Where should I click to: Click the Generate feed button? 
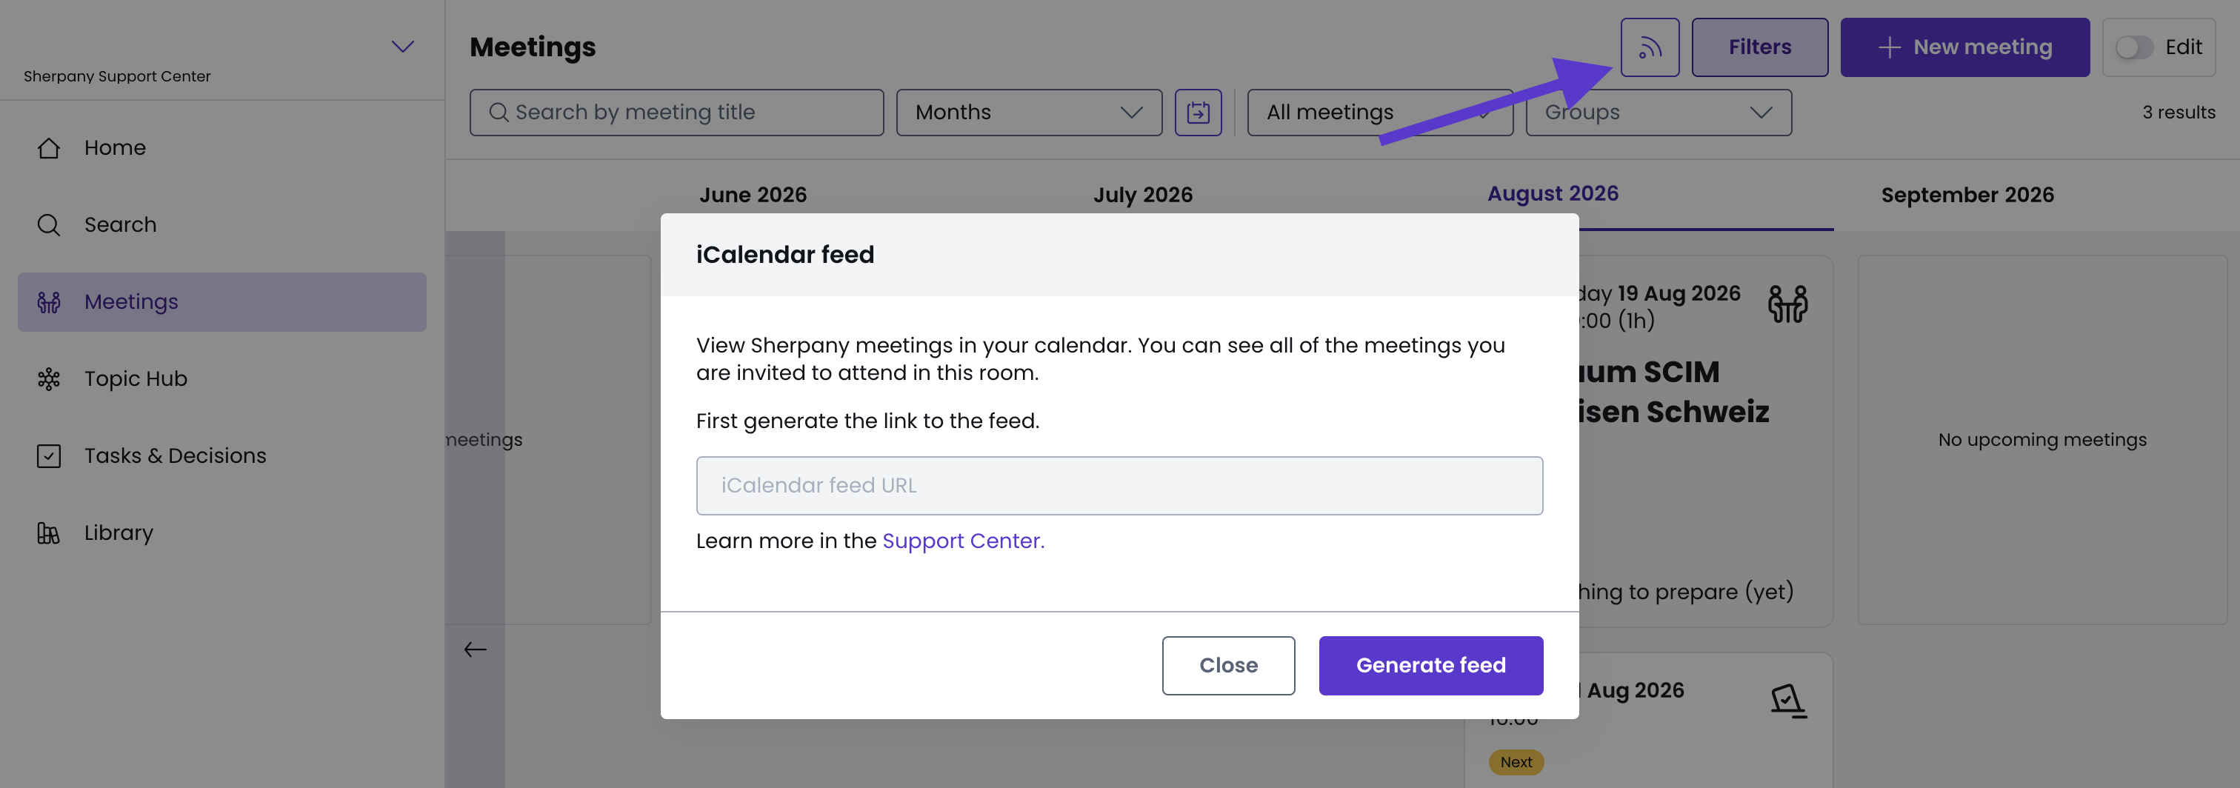(1430, 665)
